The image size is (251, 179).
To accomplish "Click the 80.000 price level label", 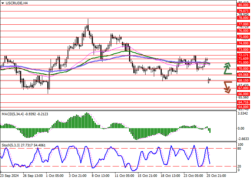I will point(243,5).
